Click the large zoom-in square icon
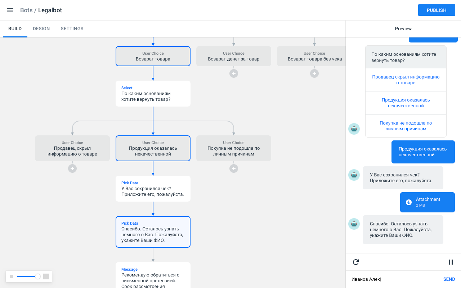 click(x=46, y=276)
